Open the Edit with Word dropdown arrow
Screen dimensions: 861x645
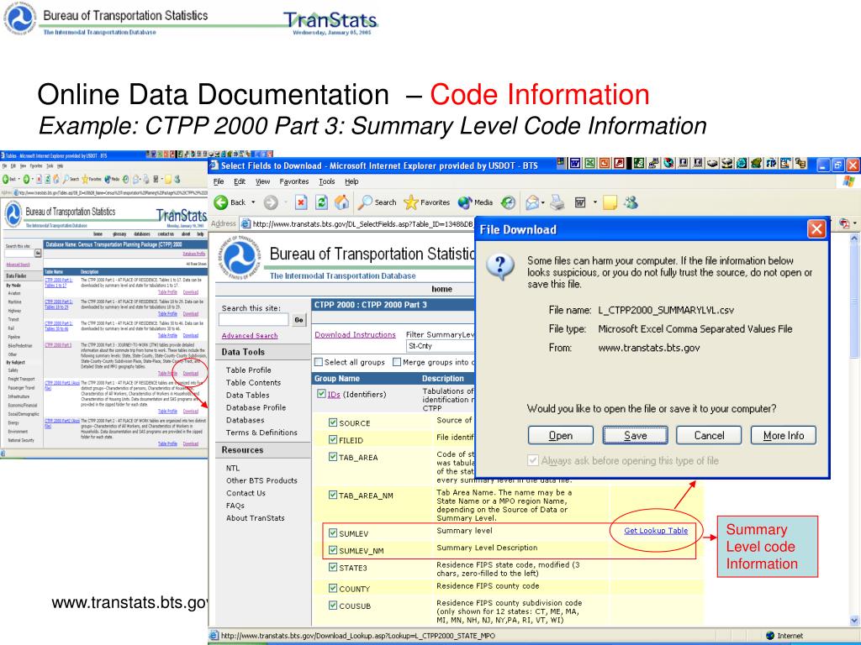click(x=594, y=203)
